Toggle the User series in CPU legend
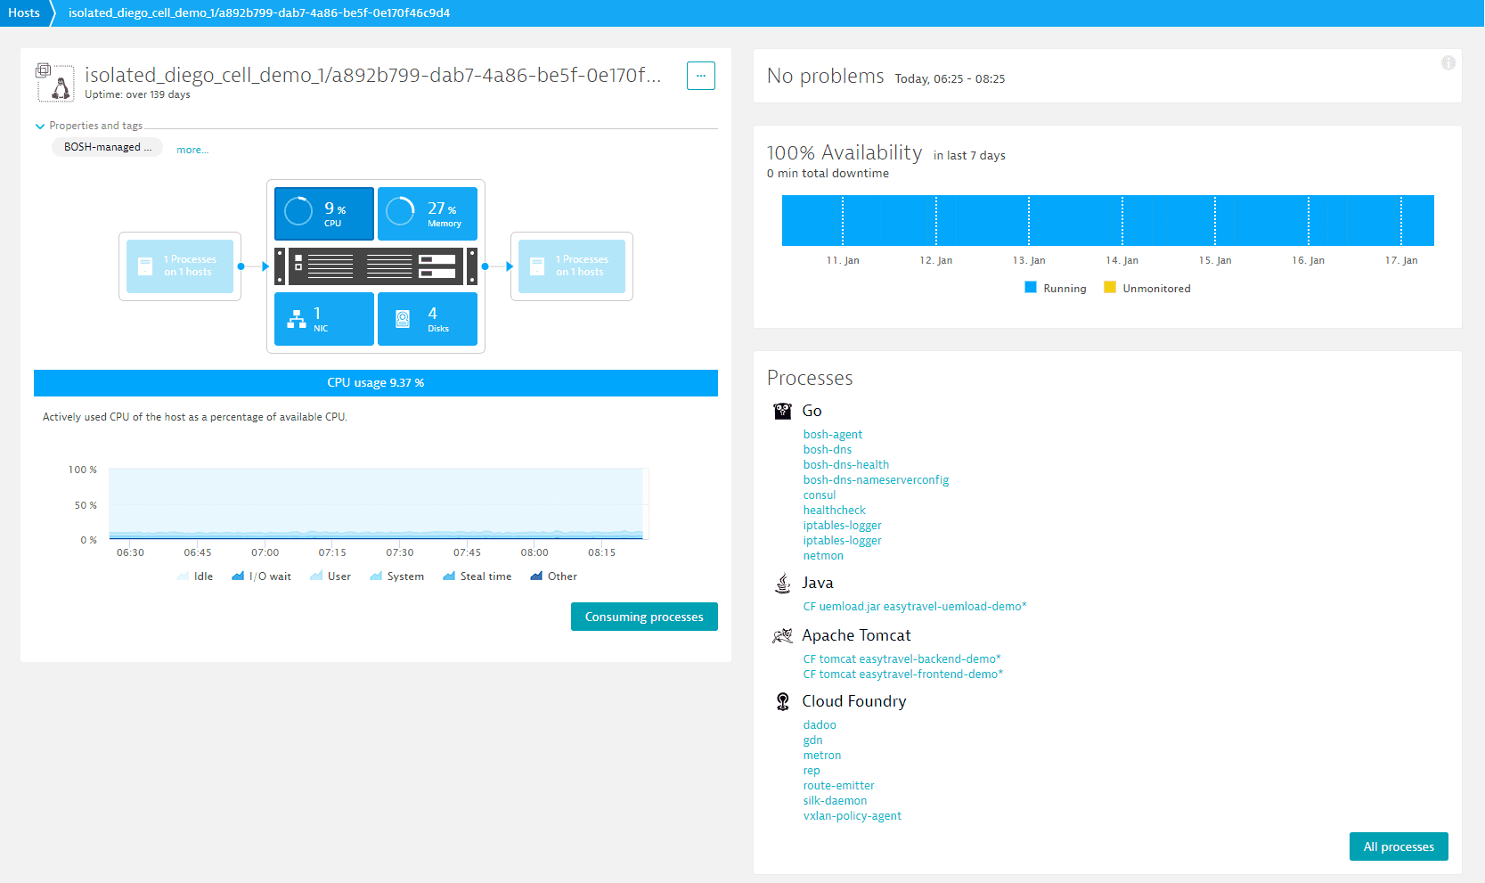The image size is (1485, 883). [330, 576]
